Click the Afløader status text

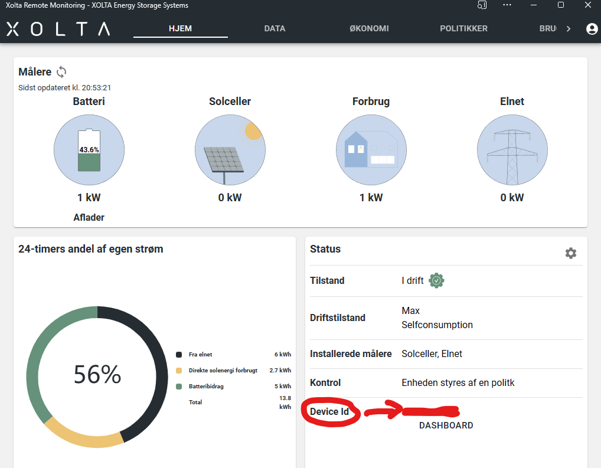click(89, 217)
